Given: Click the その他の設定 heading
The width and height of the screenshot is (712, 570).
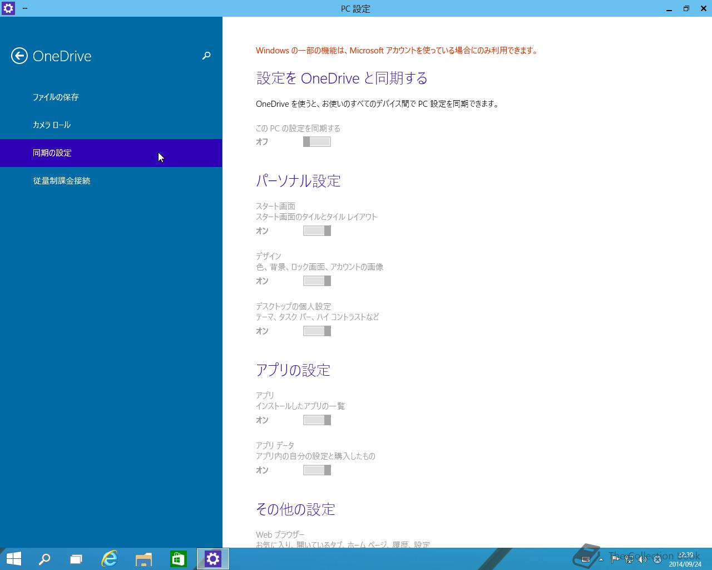Looking at the screenshot, I should pos(295,509).
